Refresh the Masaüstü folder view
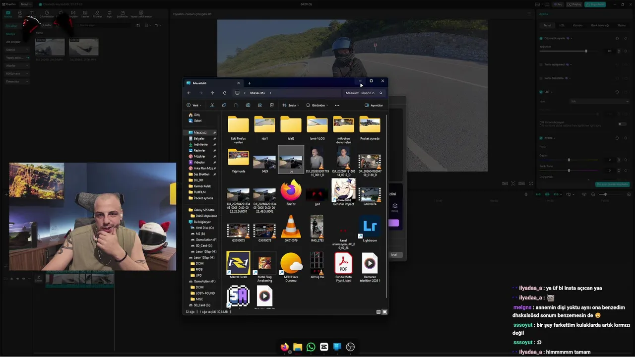Screen dimensions: 635x357 225,93
